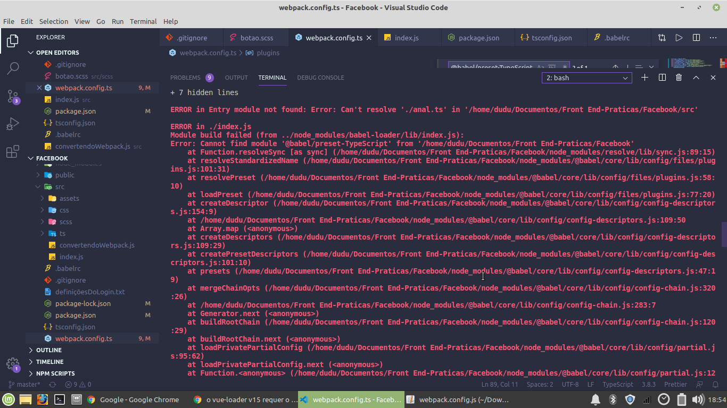The image size is (727, 408).
Task: Expand the TIMELINE section
Action: 92,362
